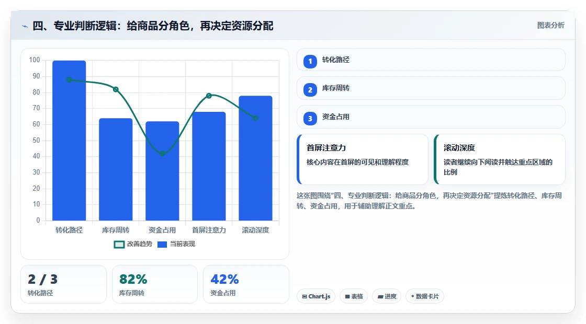Click the trend line point at 资金占用
Image resolution: width=586 pixels, height=324 pixels.
click(x=162, y=154)
